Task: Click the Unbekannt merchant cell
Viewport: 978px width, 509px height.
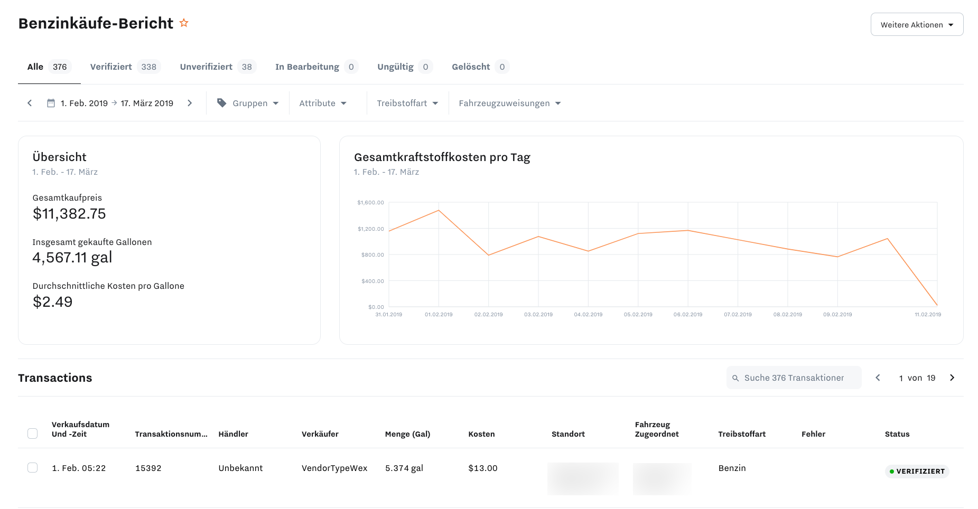Action: [240, 468]
